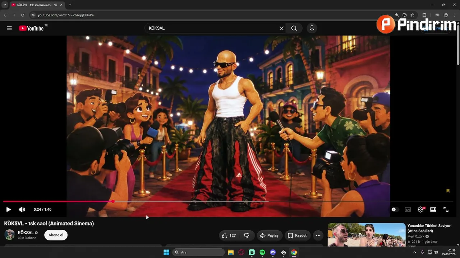Open Spotify from the taskbar
The width and height of the screenshot is (460, 258).
pos(262,252)
